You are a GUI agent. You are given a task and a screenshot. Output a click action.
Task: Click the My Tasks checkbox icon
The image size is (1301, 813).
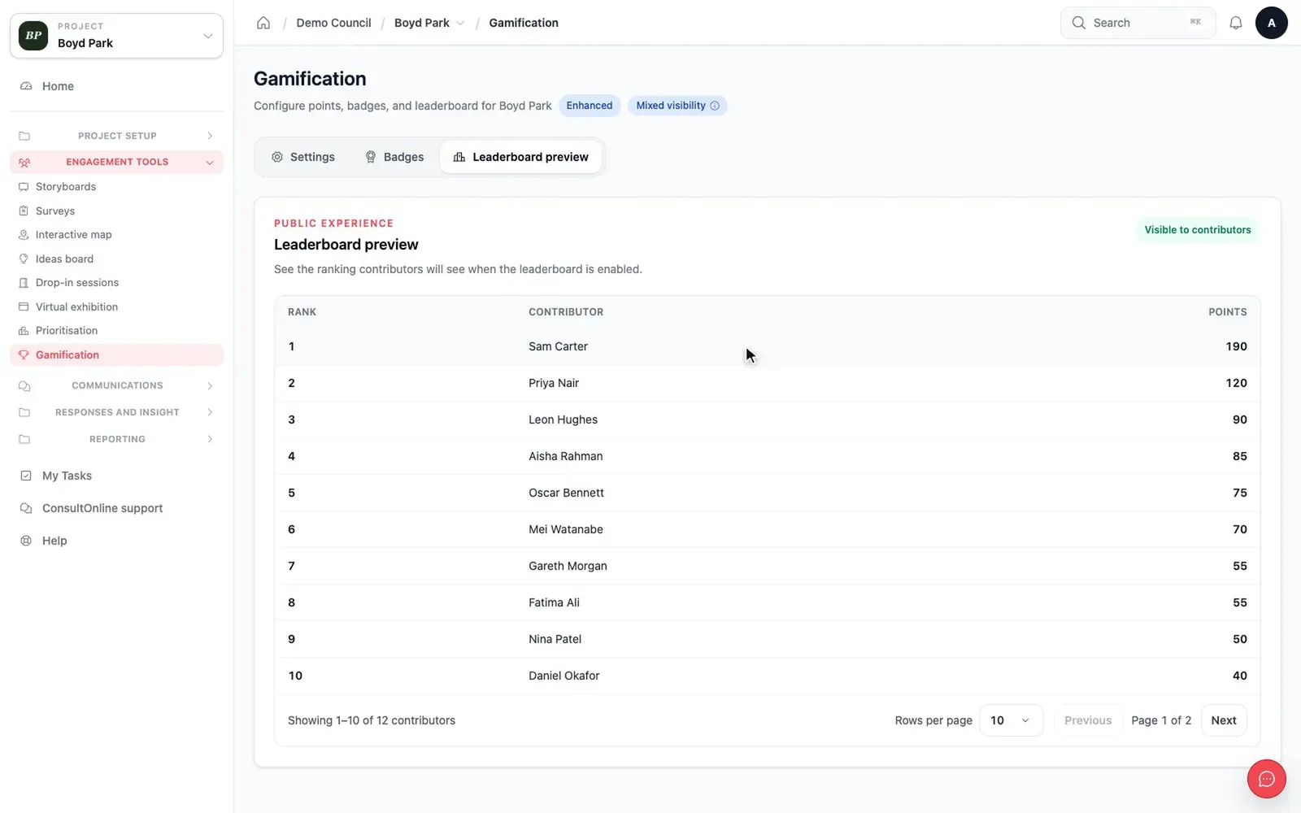point(26,476)
